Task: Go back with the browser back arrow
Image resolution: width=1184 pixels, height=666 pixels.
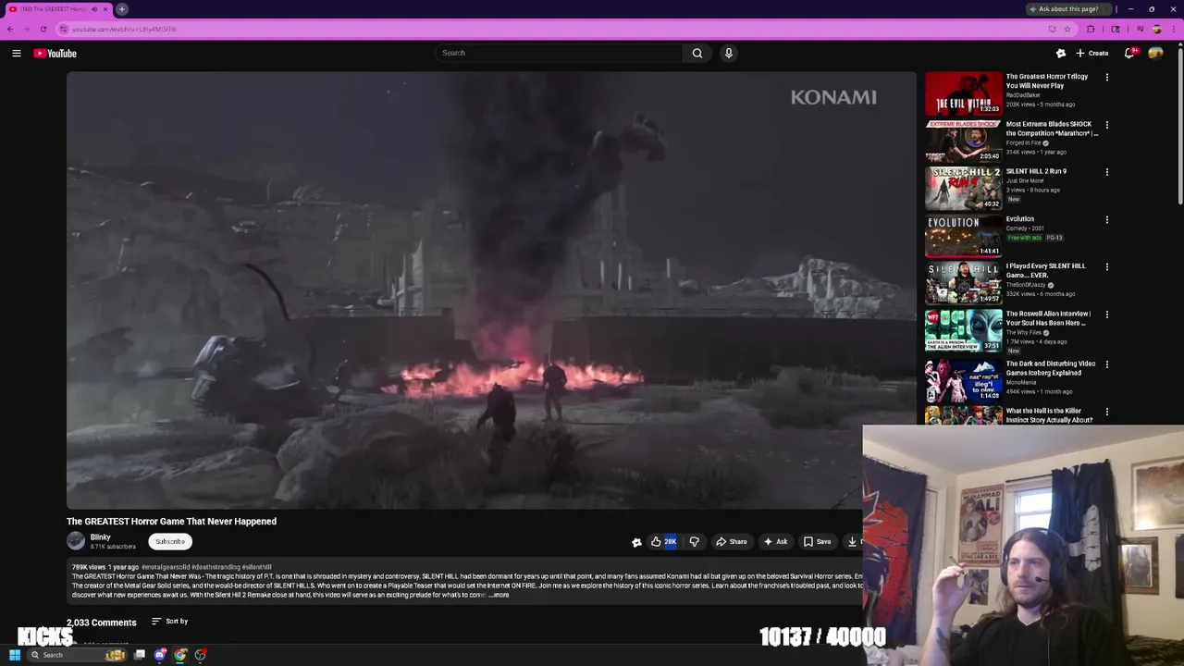Action: click(x=10, y=29)
